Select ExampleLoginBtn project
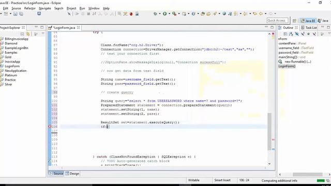Image resolution: width=331 pixels, height=186 pixels. (x=17, y=48)
